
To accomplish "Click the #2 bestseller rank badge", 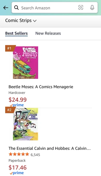I will click(10, 110).
